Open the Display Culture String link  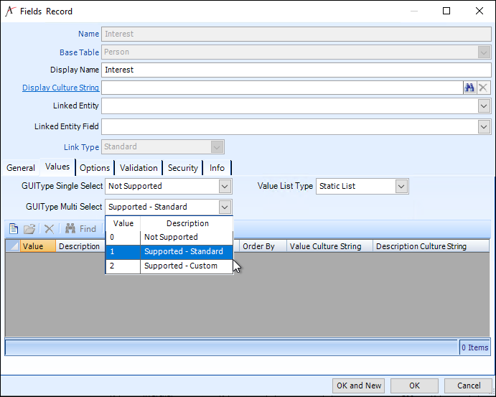click(60, 88)
